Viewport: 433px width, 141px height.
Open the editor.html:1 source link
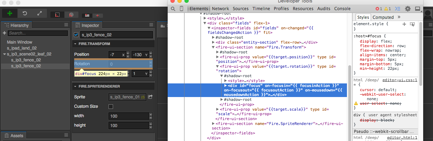pos(402,138)
